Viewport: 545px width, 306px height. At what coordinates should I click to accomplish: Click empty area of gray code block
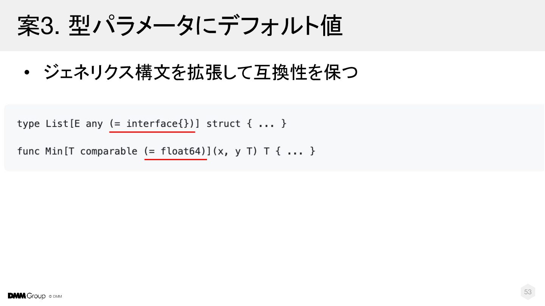(416, 138)
